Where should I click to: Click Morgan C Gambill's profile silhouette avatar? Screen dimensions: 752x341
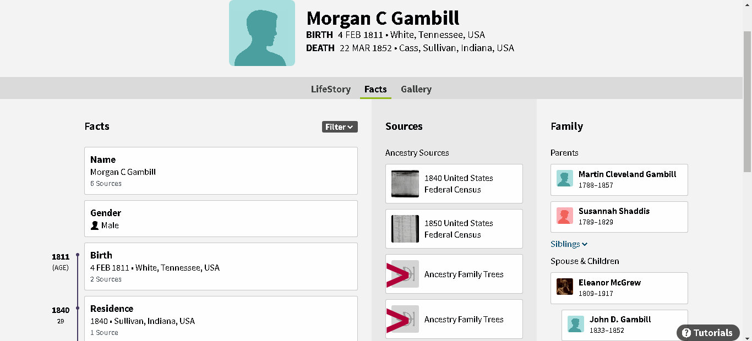point(262,33)
